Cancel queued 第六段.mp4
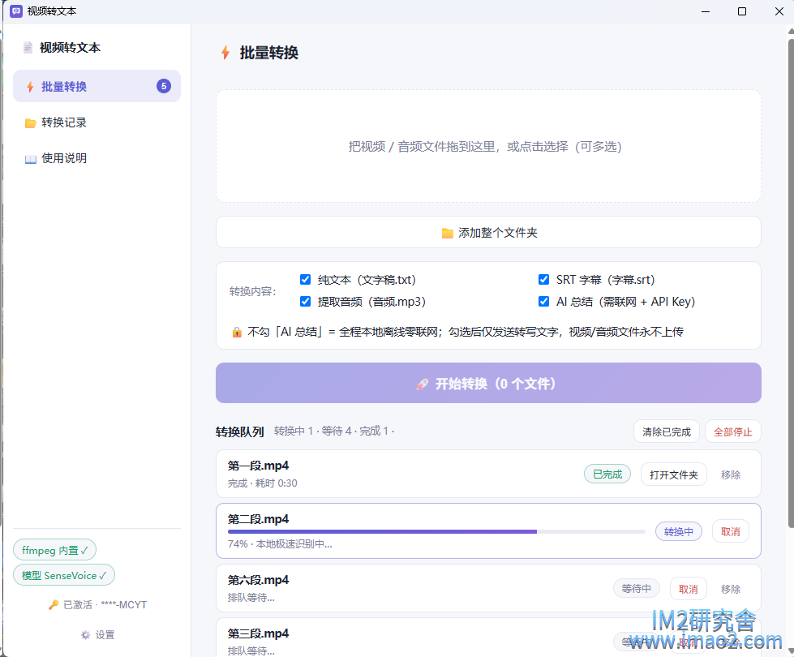794x657 pixels. pos(689,589)
